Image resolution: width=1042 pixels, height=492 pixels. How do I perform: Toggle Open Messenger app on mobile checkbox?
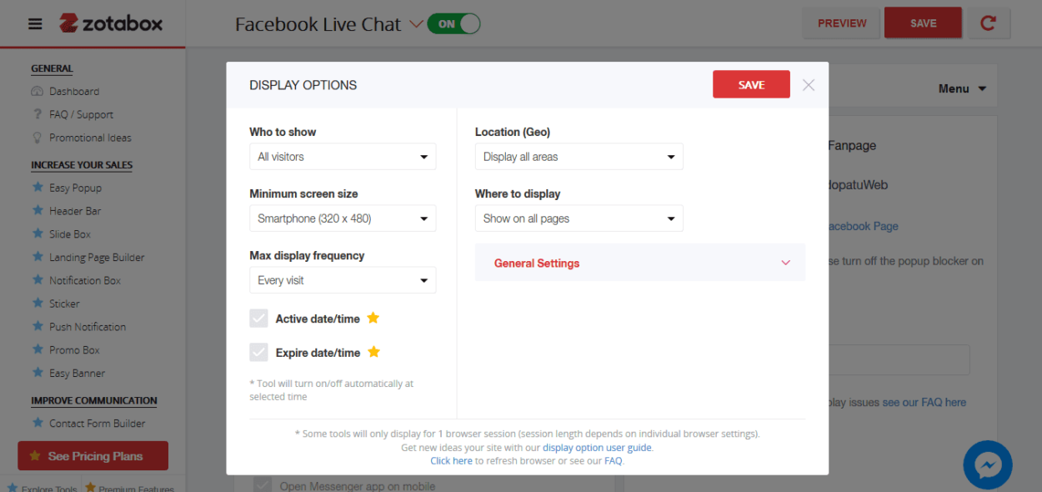(x=263, y=484)
